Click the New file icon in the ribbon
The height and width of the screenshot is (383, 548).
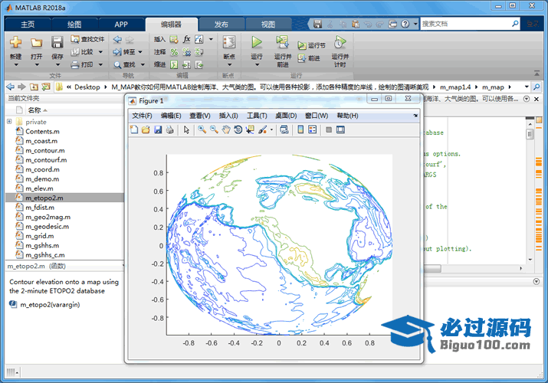point(15,43)
